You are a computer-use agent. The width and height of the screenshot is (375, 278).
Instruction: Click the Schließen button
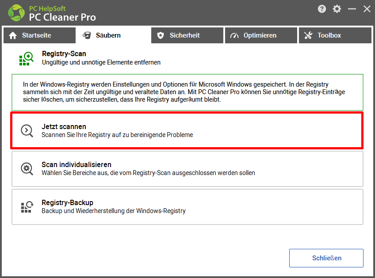[326, 258]
